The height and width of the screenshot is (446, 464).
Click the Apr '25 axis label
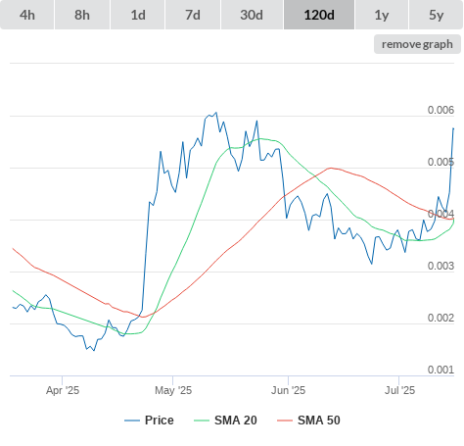pyautogui.click(x=63, y=390)
